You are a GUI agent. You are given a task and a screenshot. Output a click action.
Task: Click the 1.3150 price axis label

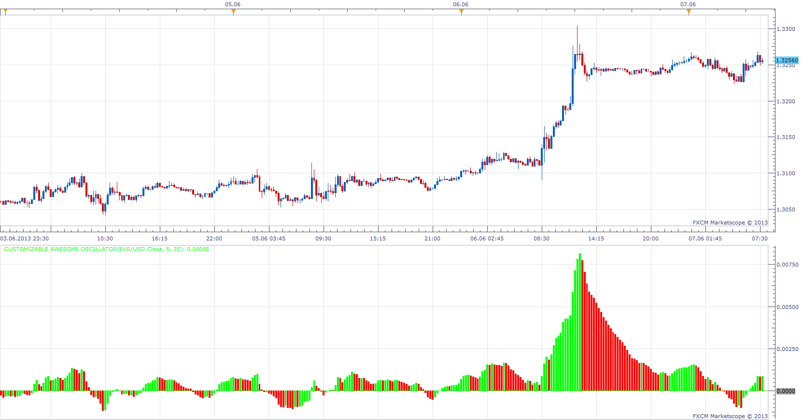[x=786, y=137]
